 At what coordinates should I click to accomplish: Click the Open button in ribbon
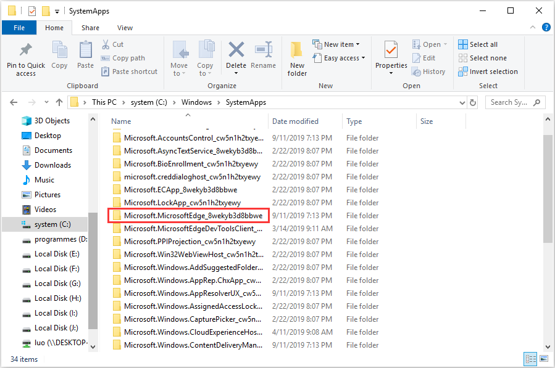click(429, 44)
